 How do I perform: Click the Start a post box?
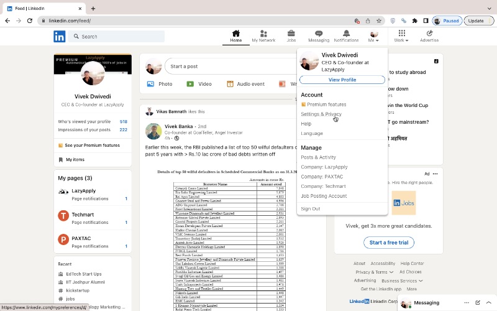point(231,67)
